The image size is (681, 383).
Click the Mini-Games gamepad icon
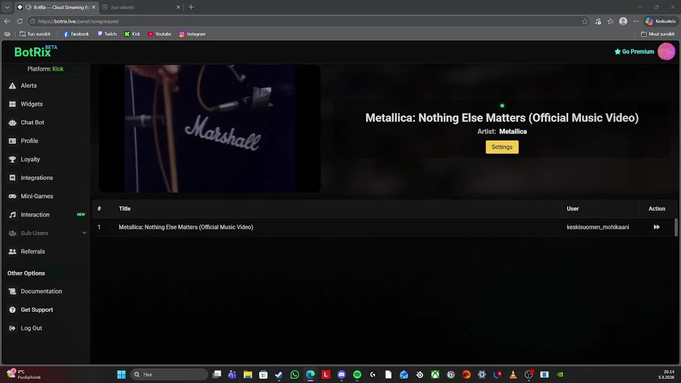point(12,196)
